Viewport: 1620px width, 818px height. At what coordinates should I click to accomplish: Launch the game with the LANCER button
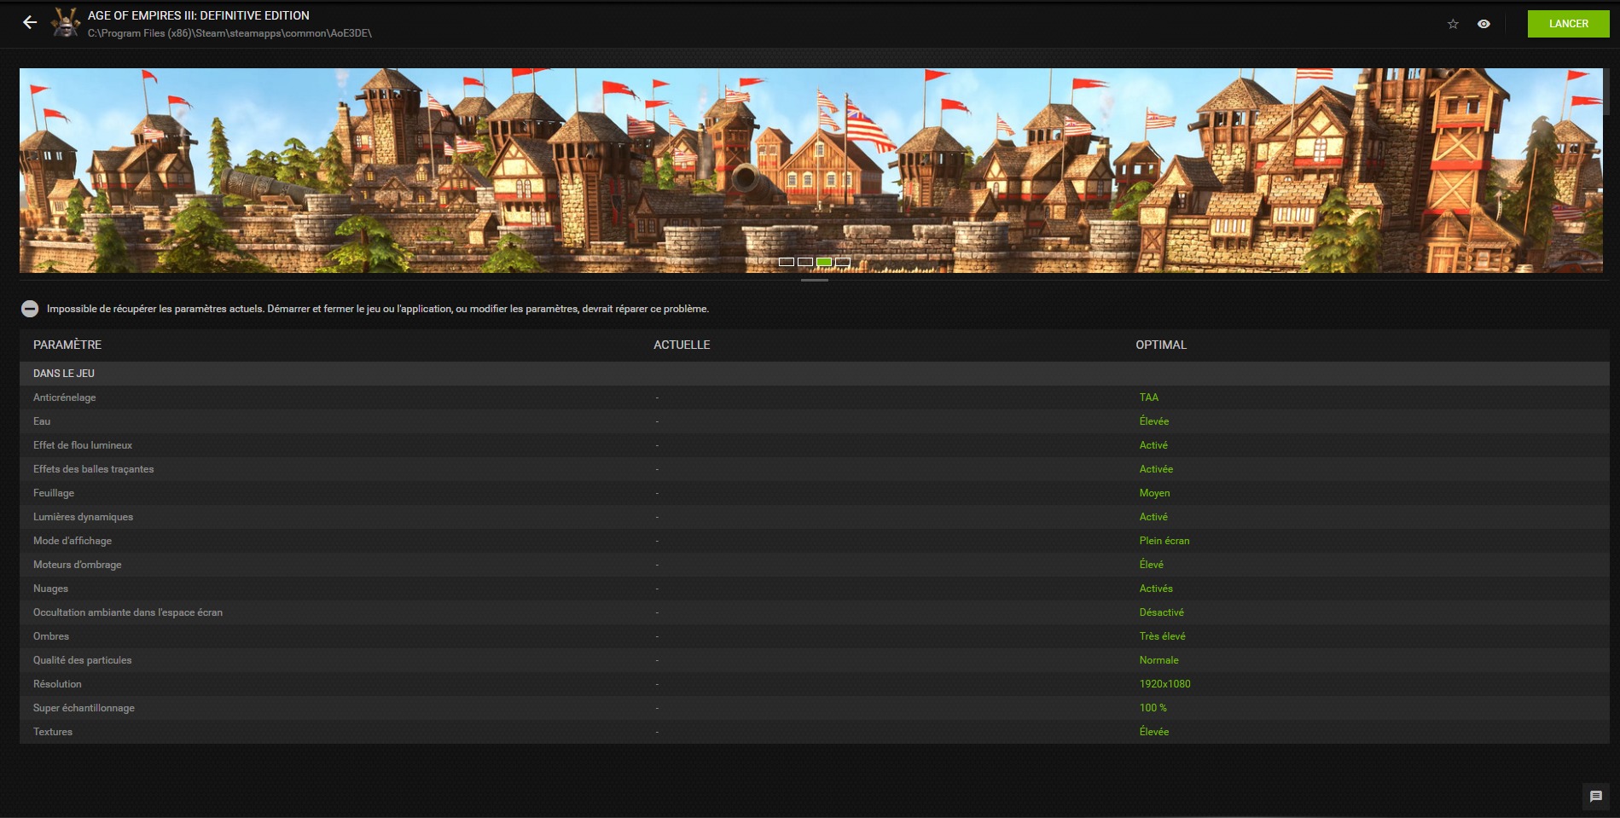pos(1568,23)
